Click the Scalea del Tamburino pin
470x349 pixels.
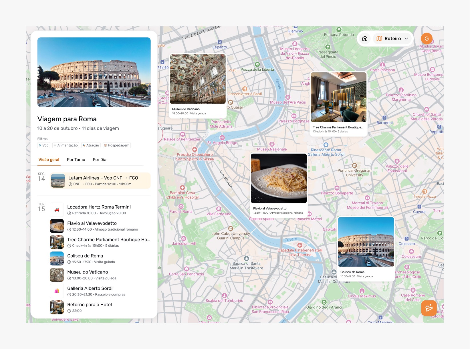(x=224, y=296)
